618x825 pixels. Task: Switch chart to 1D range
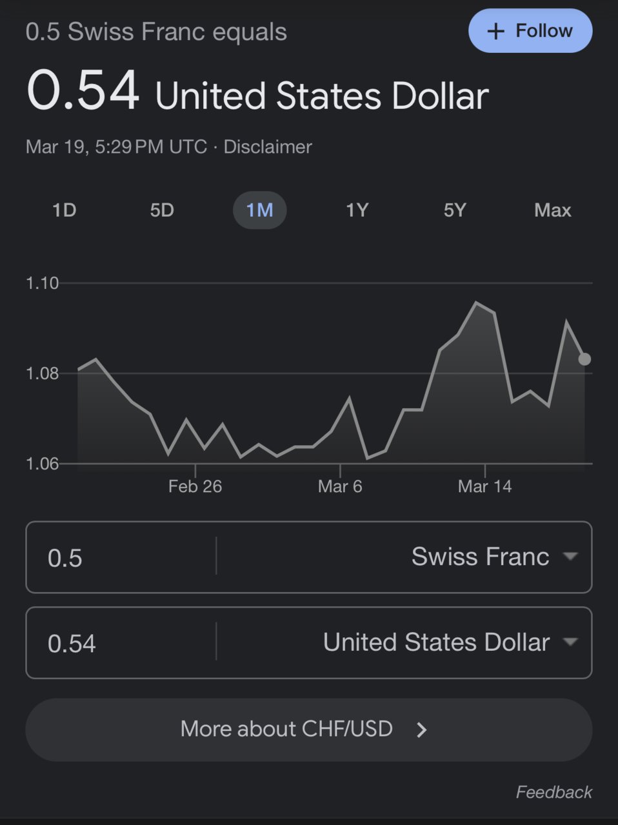[x=65, y=210]
